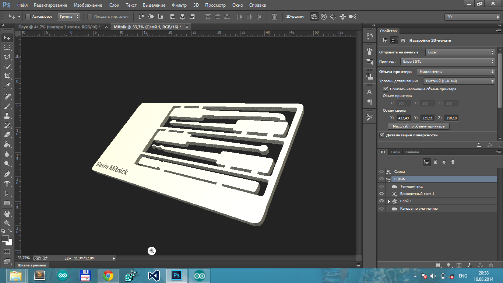Select the Pen tool

(7, 174)
